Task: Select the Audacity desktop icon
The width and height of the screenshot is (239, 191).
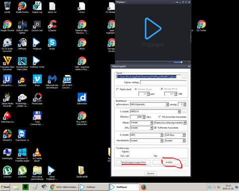Action: [22, 81]
